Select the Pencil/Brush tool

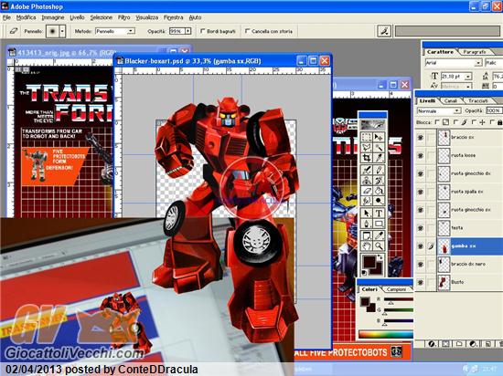coord(379,170)
